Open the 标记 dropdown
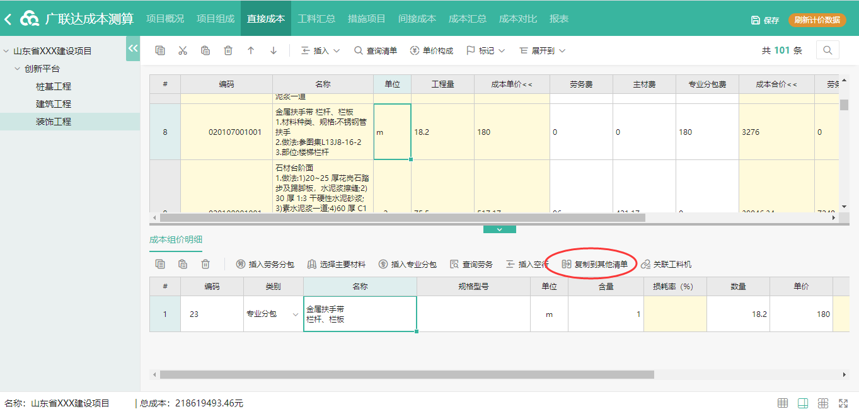The height and width of the screenshot is (414, 859). coord(486,50)
